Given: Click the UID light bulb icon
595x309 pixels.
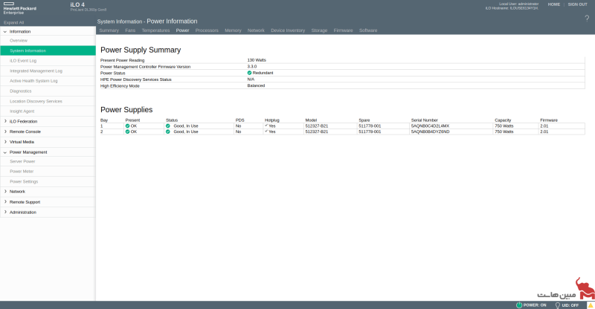Looking at the screenshot, I should point(557,305).
